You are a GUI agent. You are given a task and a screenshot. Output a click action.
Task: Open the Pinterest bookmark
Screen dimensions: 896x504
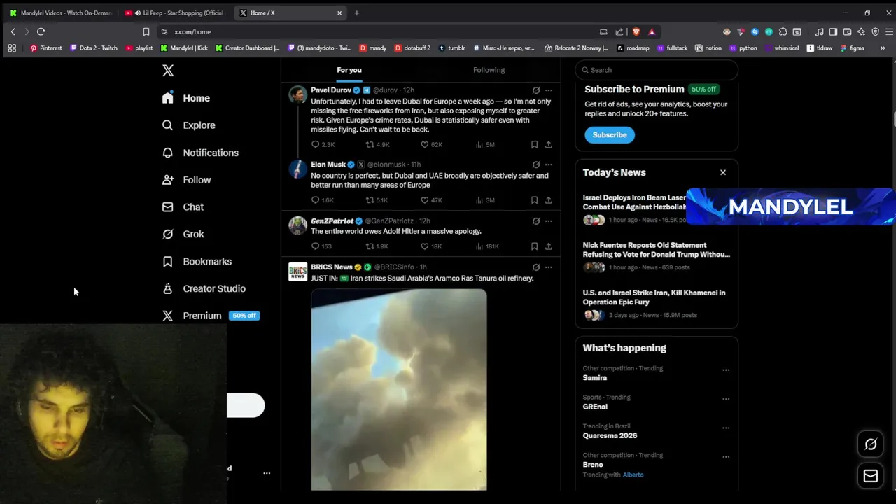[x=45, y=48]
